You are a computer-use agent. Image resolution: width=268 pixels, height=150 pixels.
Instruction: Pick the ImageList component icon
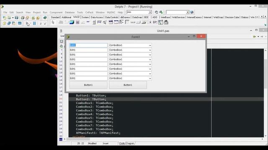coord(72,22)
